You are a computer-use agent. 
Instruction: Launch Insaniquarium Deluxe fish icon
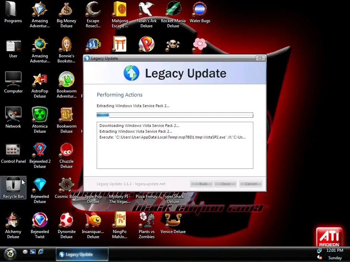(93, 225)
